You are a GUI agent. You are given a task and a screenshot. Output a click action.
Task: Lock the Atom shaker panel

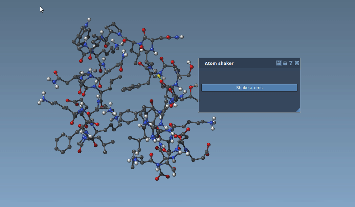284,63
